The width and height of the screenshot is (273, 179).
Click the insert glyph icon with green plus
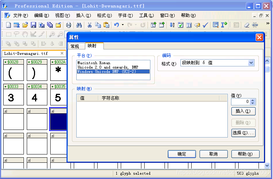click(162, 25)
